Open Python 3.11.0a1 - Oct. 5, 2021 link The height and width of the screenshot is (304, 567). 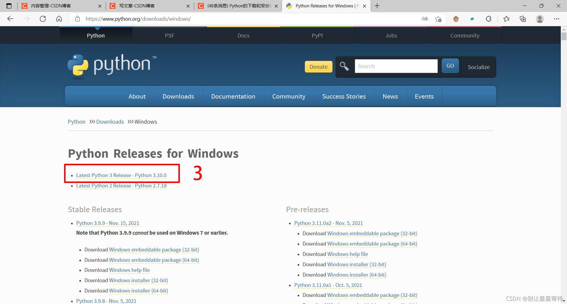click(328, 285)
